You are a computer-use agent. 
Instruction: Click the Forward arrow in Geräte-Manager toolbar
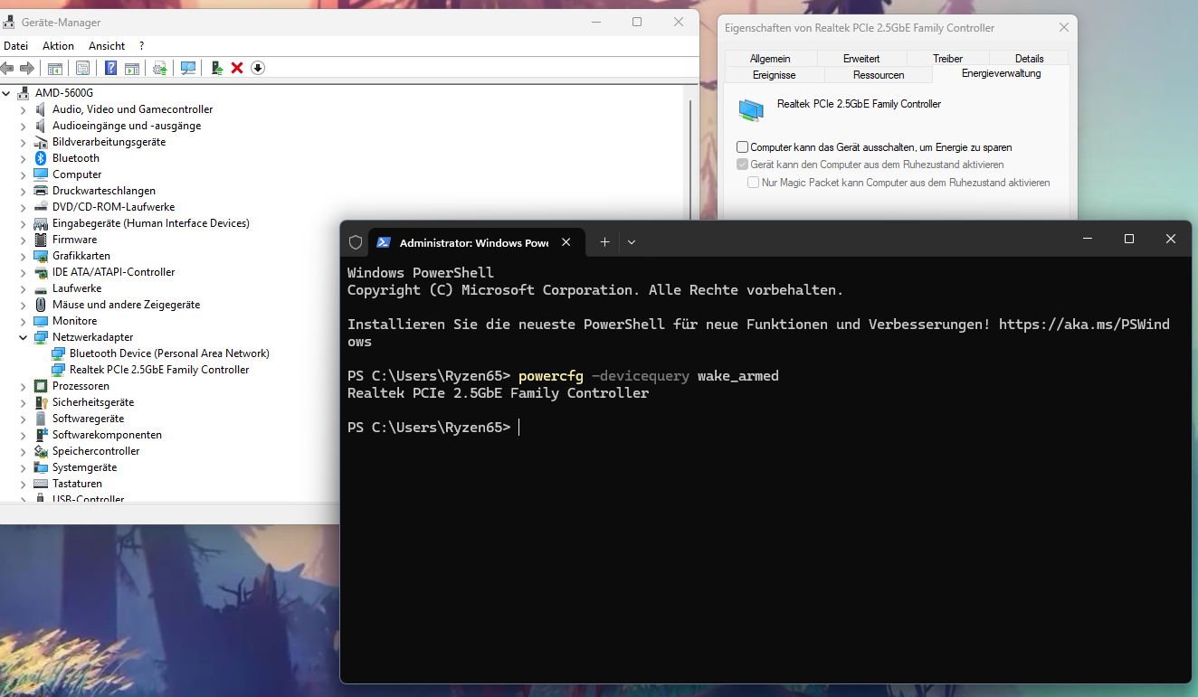click(27, 68)
